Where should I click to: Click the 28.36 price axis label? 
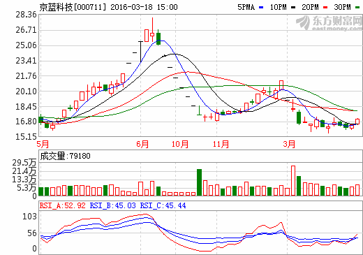[x=27, y=15]
